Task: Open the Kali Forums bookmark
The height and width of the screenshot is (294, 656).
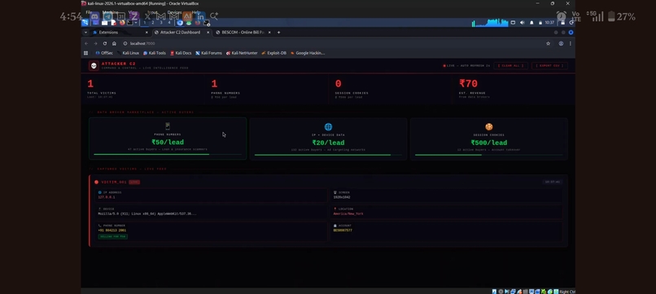Action: coord(208,53)
